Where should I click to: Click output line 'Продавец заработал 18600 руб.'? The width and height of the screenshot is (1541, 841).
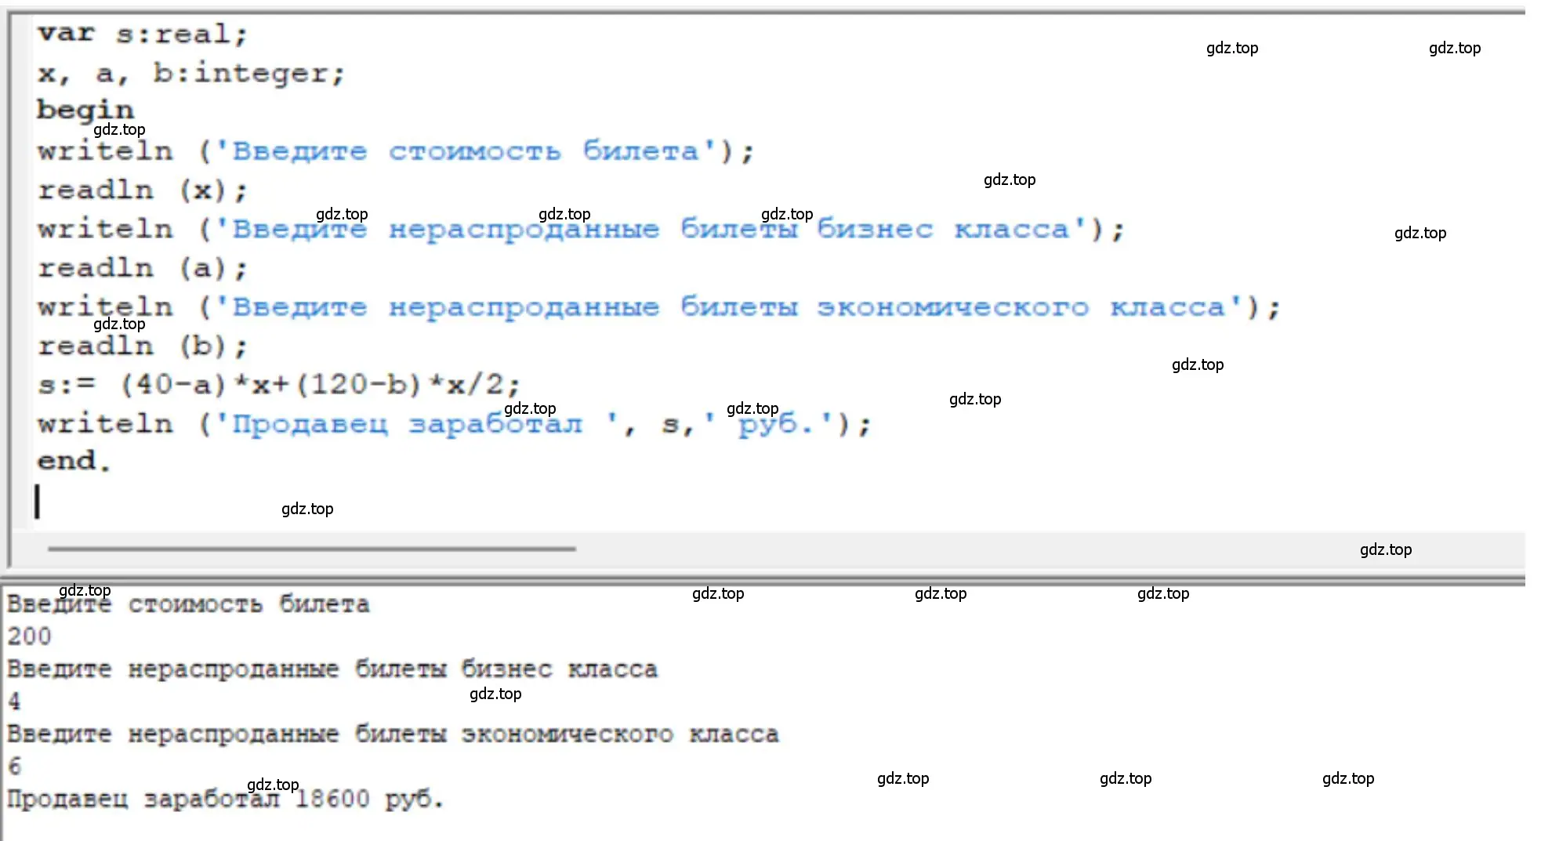pos(225,799)
